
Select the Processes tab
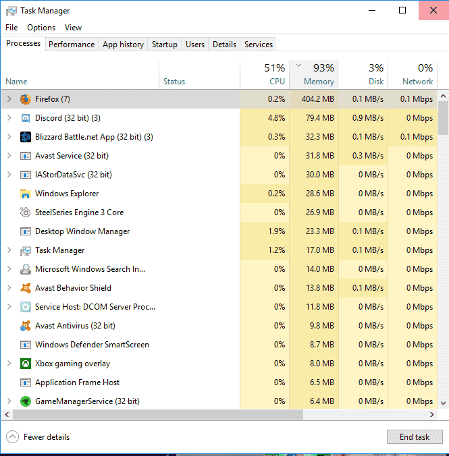[24, 43]
